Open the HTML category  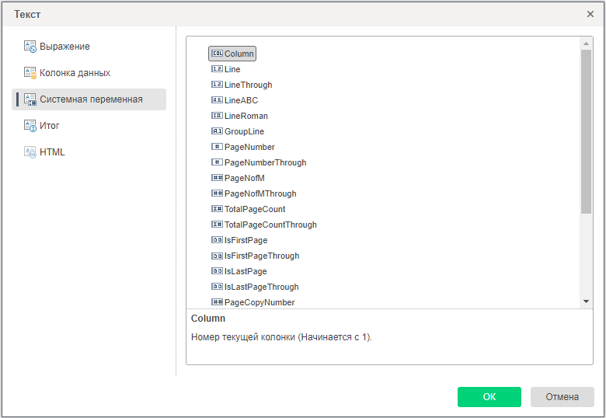click(52, 152)
